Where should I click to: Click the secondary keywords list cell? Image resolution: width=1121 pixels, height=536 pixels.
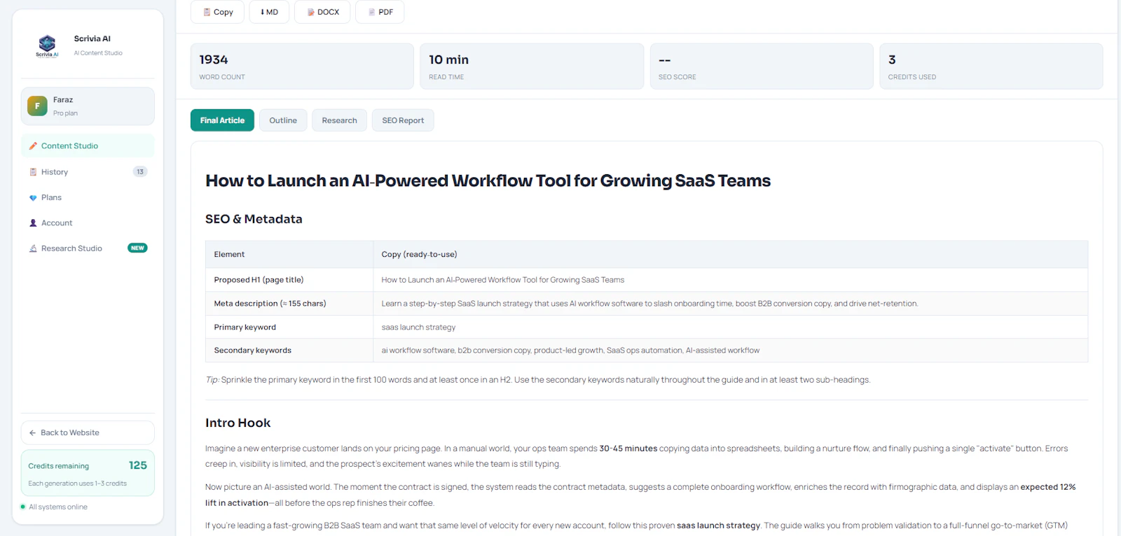click(731, 351)
